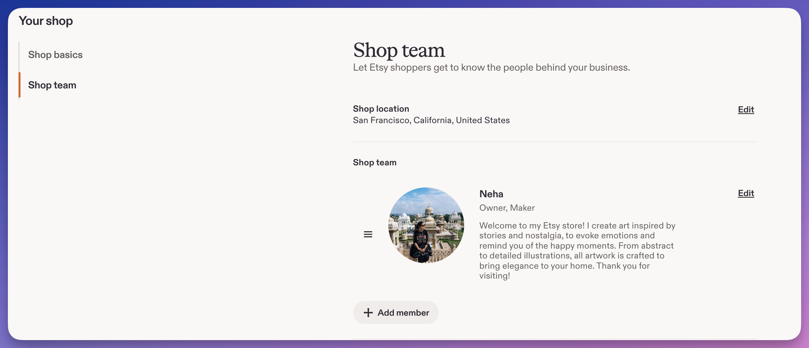The width and height of the screenshot is (809, 348).
Task: Click the Your shop heading
Action: click(x=46, y=21)
